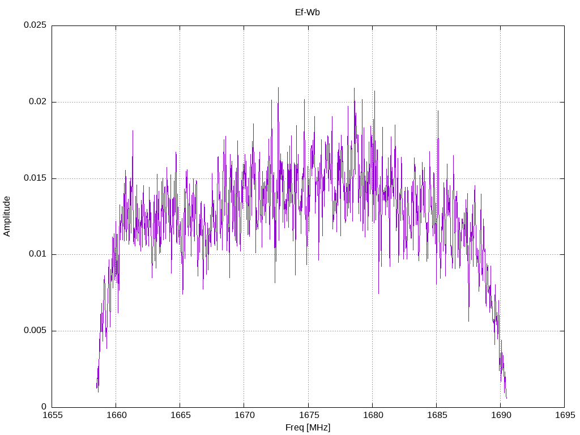Click the y-axis tick label 0.02

(x=38, y=101)
